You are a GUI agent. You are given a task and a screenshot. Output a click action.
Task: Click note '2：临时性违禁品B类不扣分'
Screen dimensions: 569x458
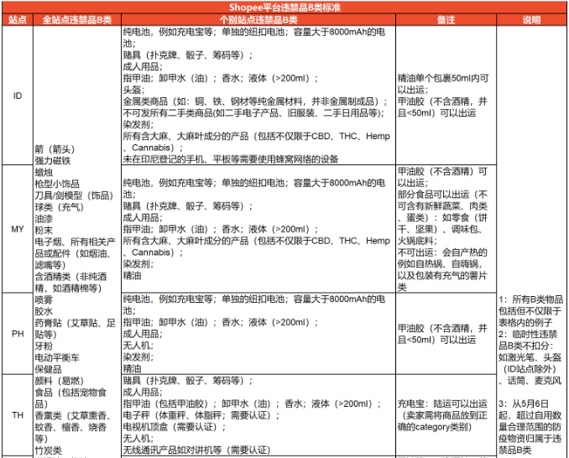pos(530,357)
